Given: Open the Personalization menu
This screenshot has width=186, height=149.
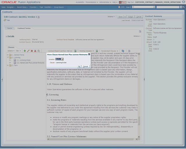Looking at the screenshot, I should point(92,2).
